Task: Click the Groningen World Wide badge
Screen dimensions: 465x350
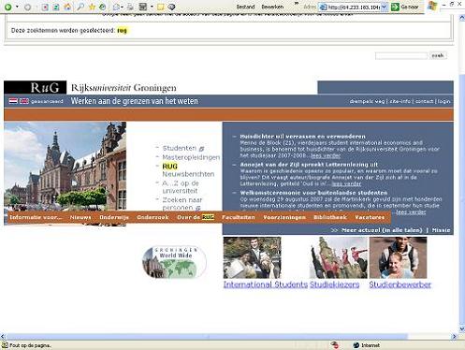Action: pyautogui.click(x=174, y=262)
